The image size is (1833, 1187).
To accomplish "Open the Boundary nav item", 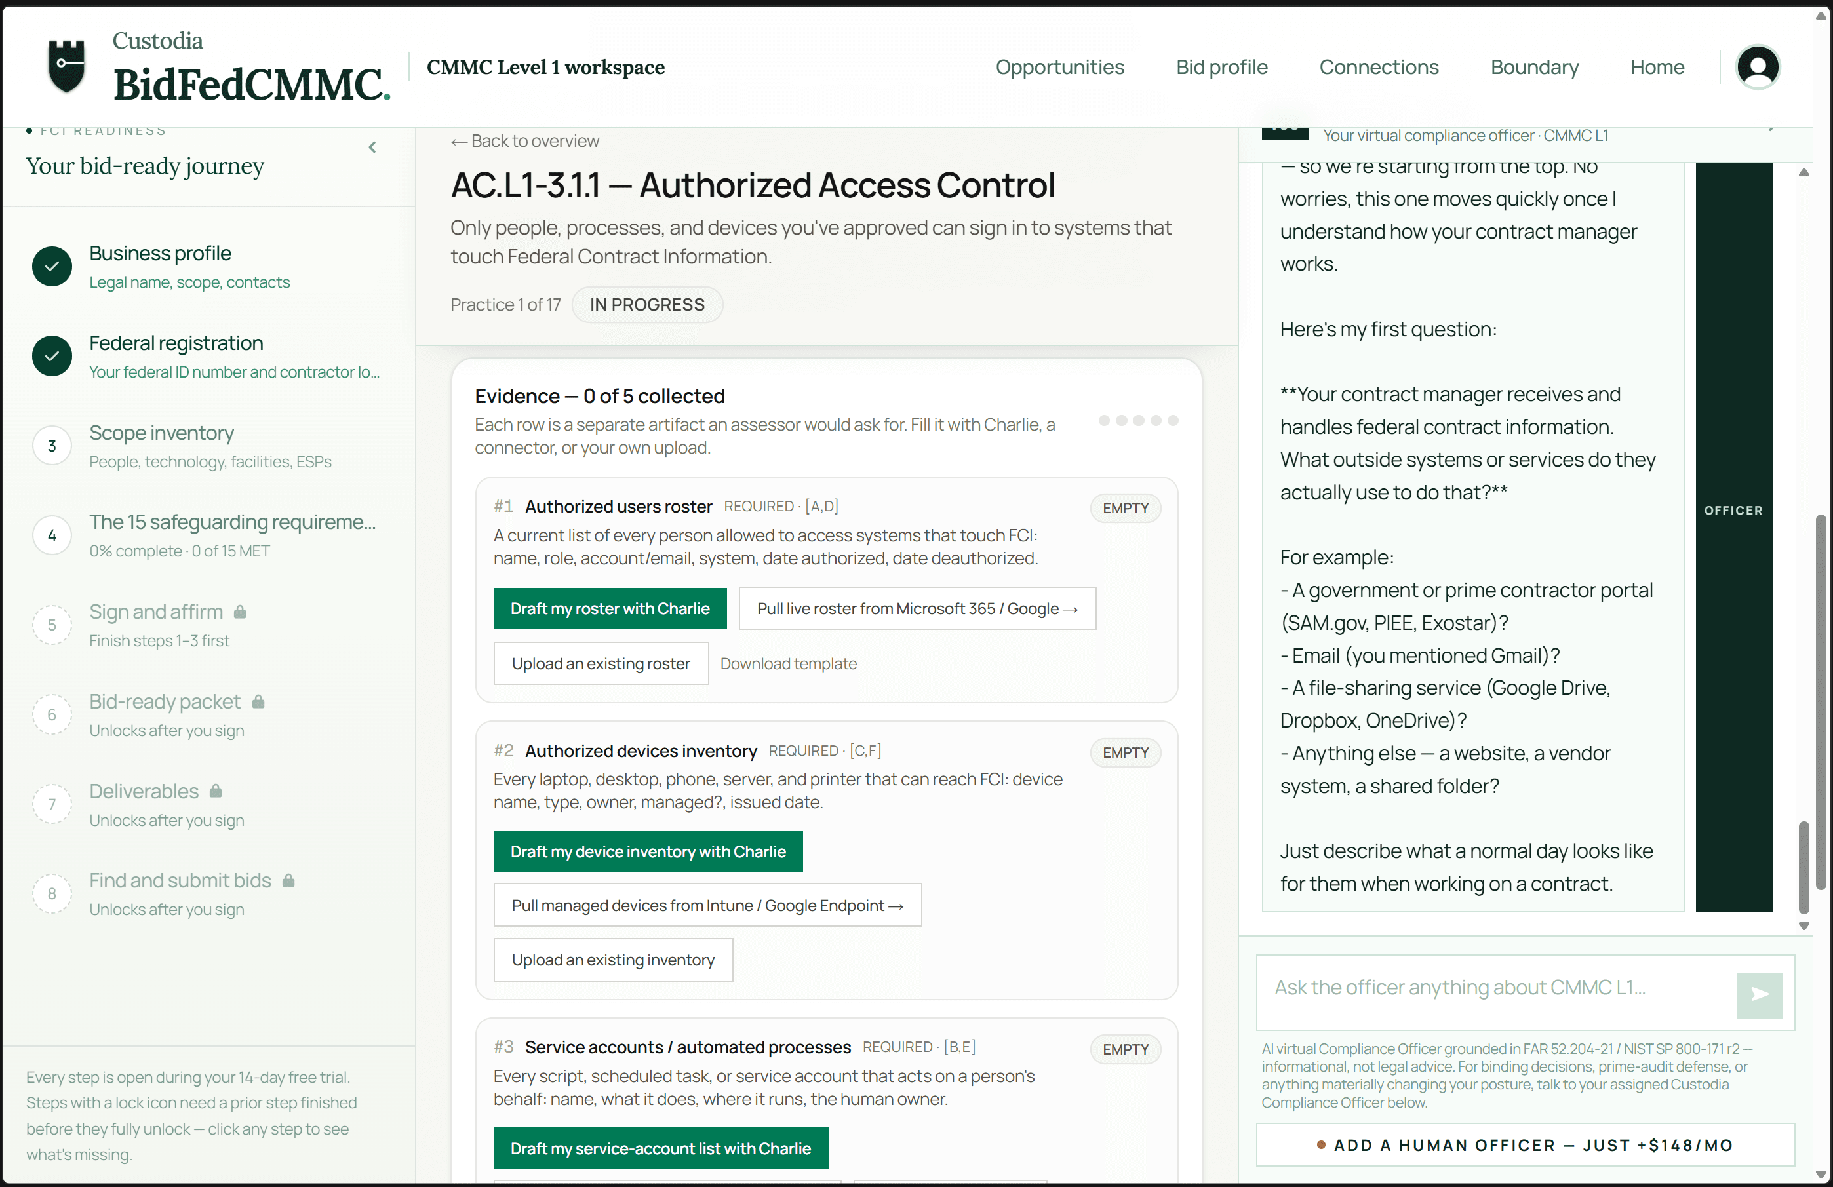I will point(1534,67).
